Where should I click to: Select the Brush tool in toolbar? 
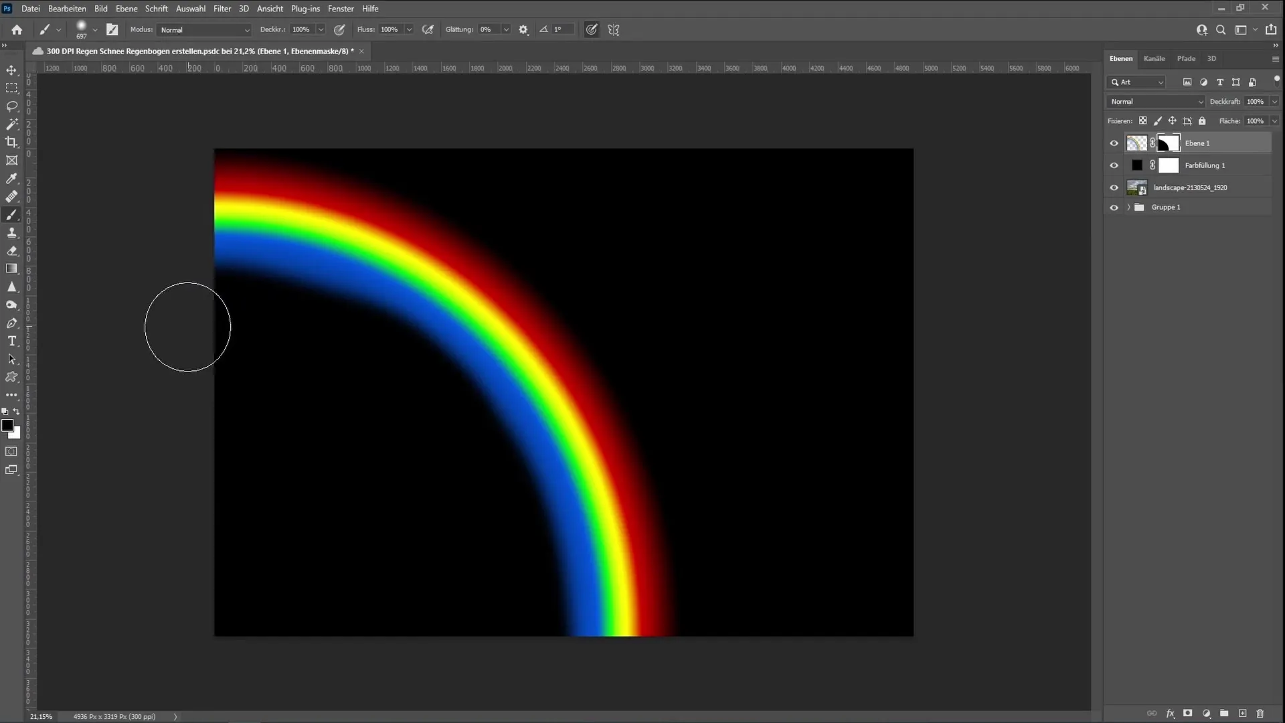tap(11, 214)
